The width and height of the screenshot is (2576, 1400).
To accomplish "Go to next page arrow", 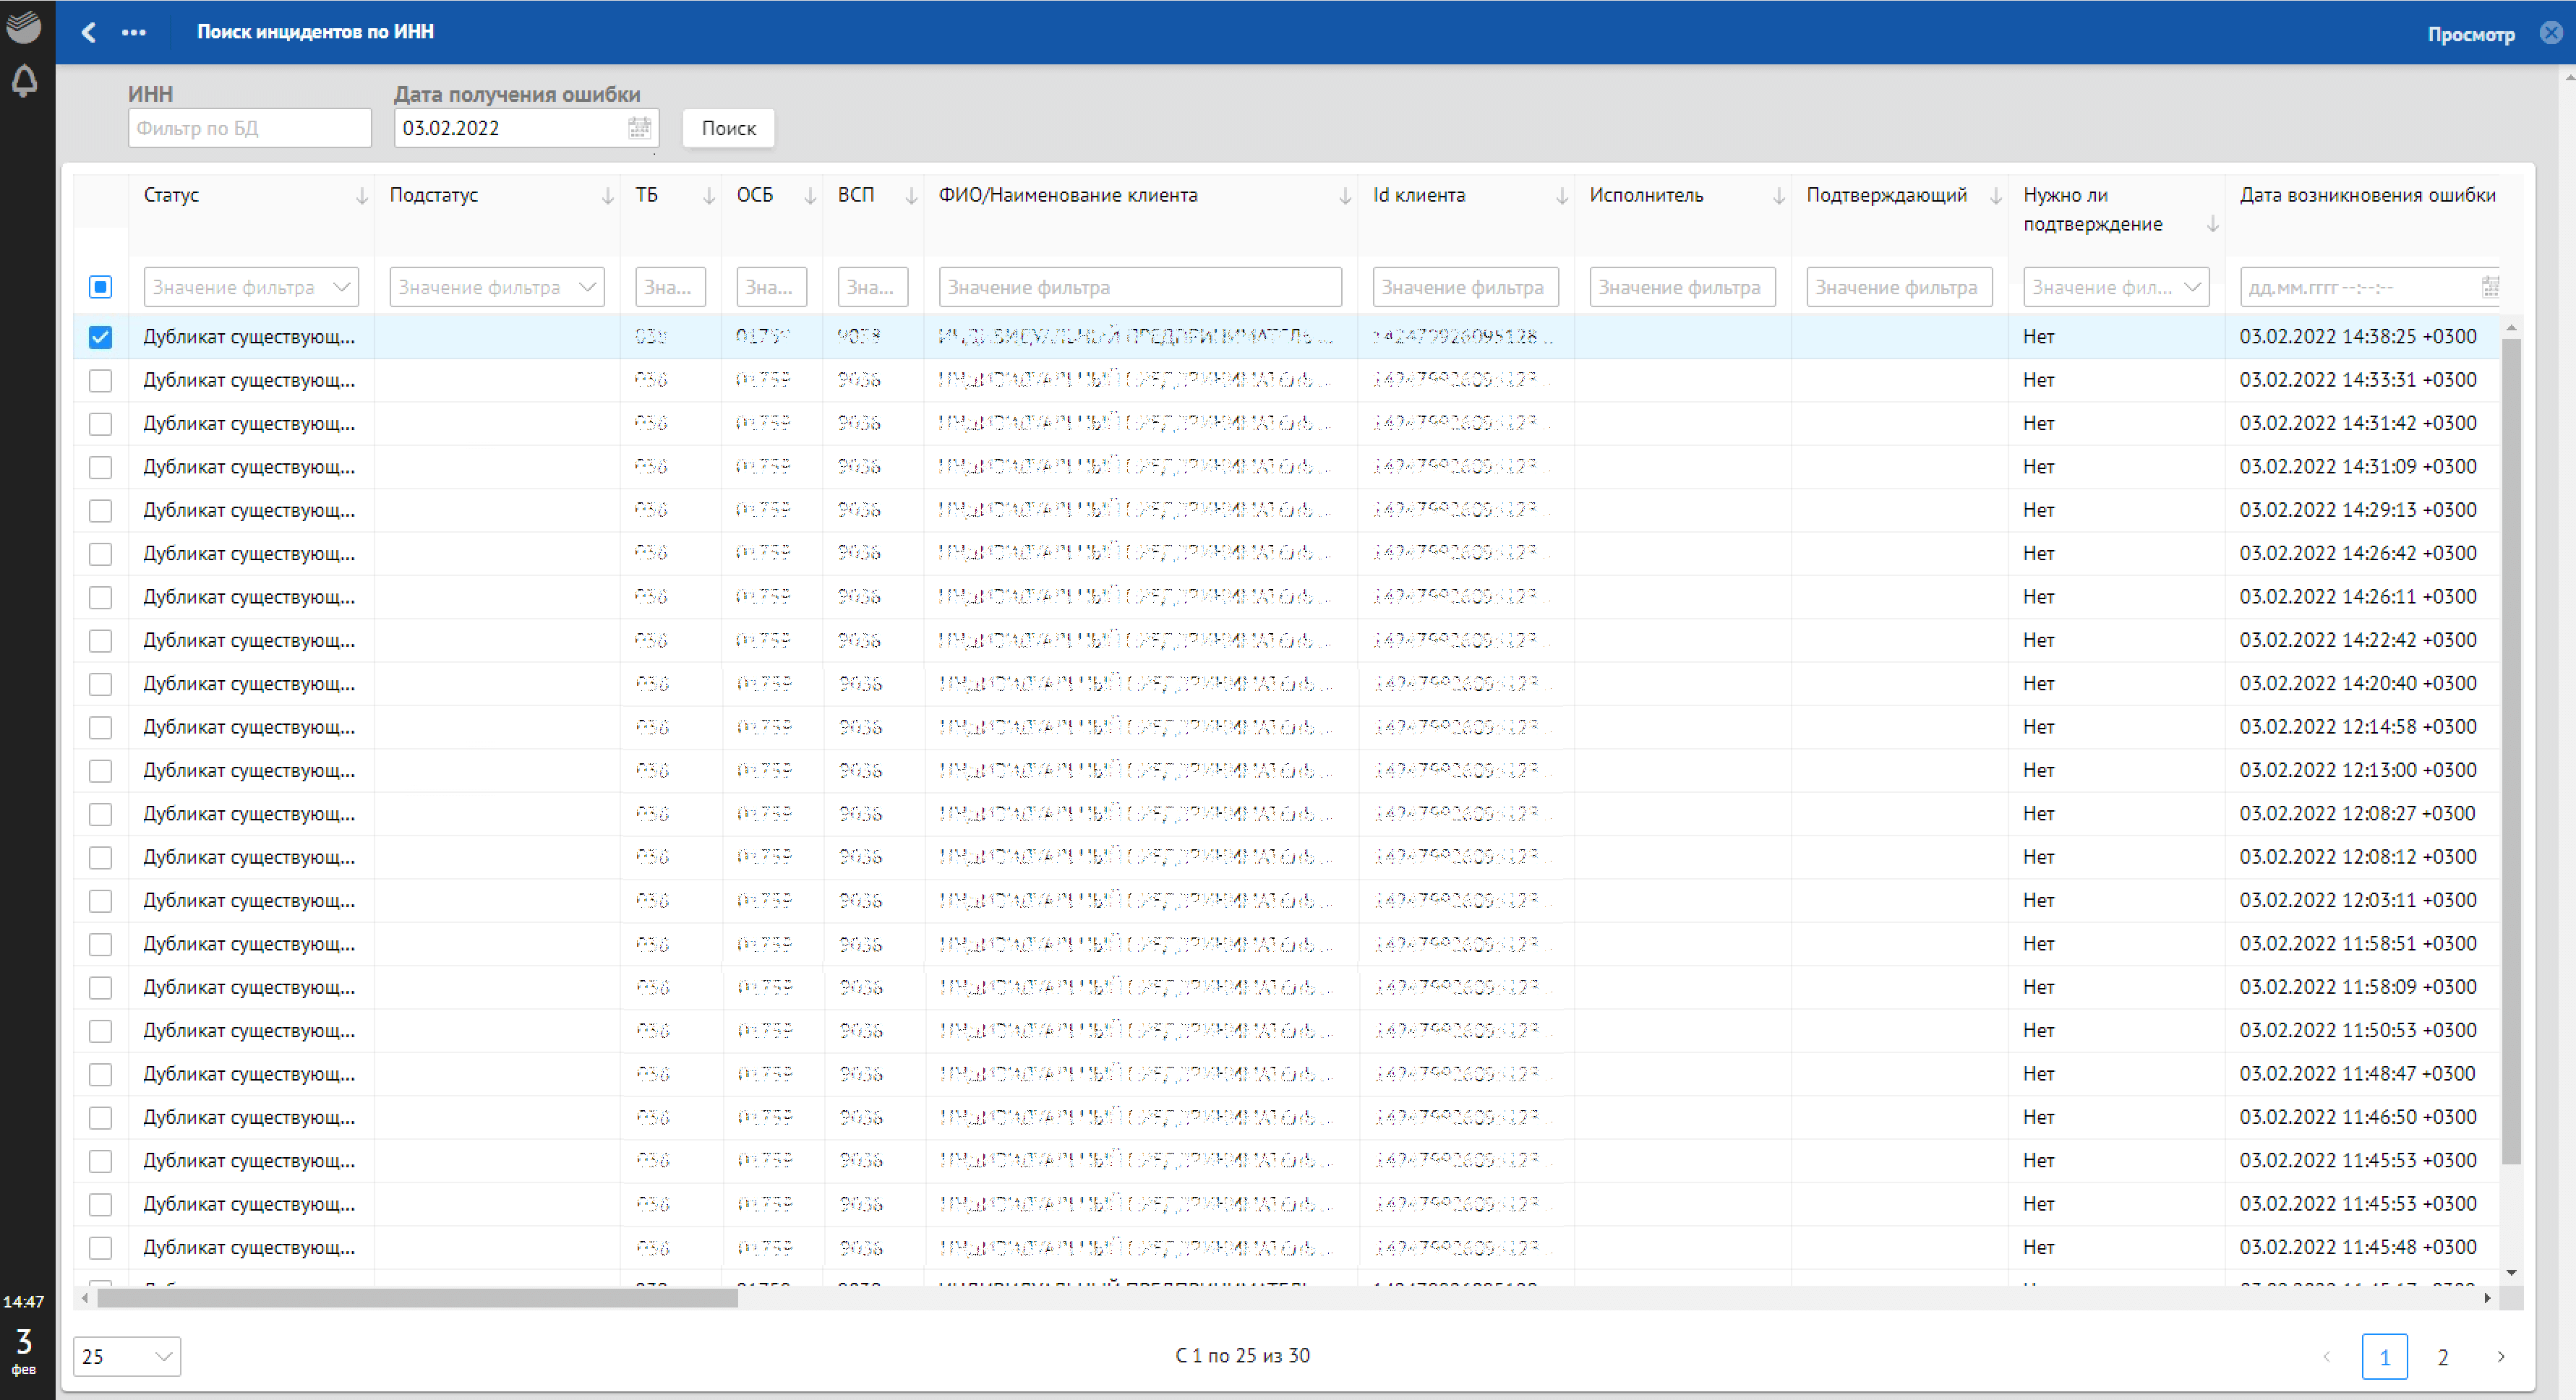I will (x=2500, y=1357).
